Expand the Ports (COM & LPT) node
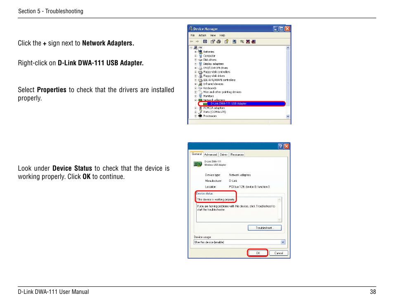 click(x=195, y=112)
